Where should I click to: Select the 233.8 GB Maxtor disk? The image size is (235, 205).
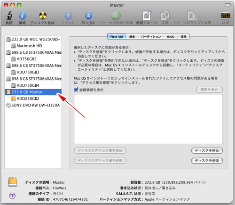33,92
